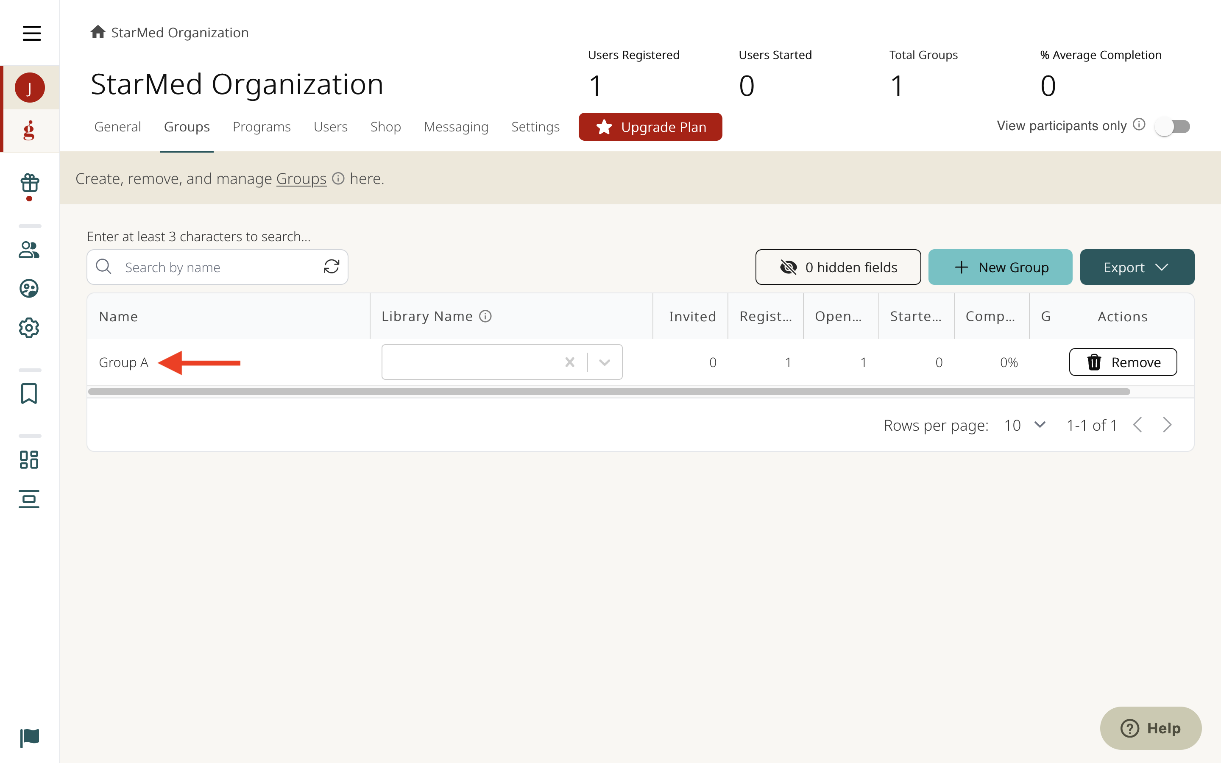Click the refresh icon in search box
This screenshot has width=1221, height=763.
332,267
